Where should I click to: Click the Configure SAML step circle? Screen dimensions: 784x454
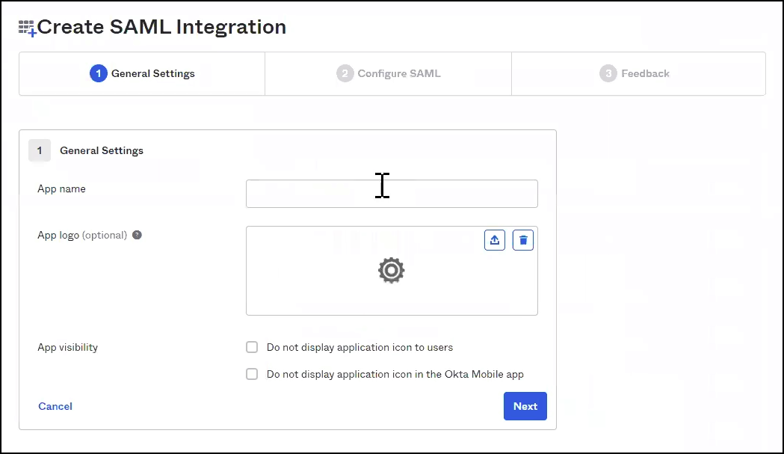[345, 73]
